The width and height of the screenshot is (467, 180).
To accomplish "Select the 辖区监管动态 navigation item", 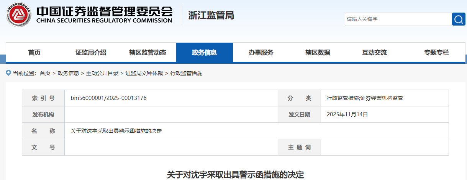I will (147, 53).
